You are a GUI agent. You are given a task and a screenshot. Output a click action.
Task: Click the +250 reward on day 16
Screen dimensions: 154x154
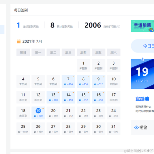tap(100, 100)
